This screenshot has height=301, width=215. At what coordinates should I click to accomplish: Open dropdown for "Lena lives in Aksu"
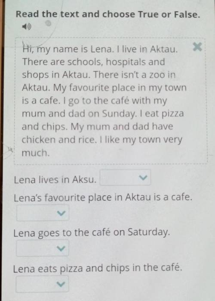coord(125,178)
